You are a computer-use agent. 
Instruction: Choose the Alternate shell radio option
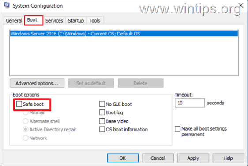pos(26,121)
